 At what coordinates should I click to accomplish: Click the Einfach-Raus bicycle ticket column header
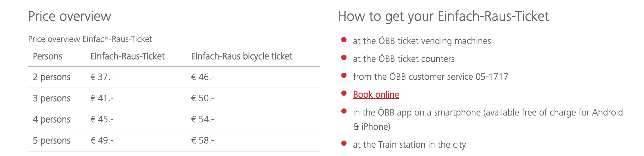(x=242, y=56)
